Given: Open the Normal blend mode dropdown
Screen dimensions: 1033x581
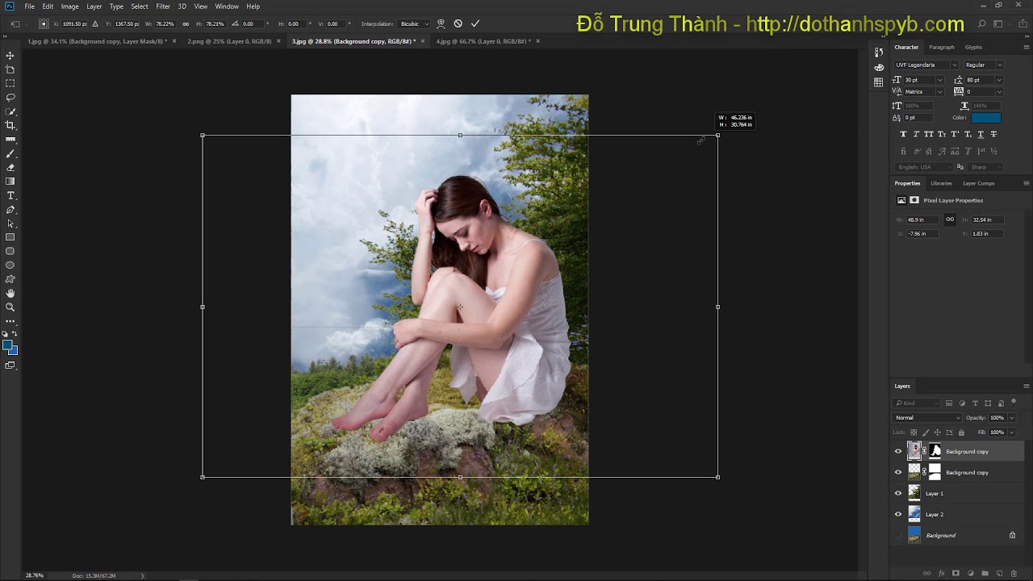Looking at the screenshot, I should coord(927,417).
